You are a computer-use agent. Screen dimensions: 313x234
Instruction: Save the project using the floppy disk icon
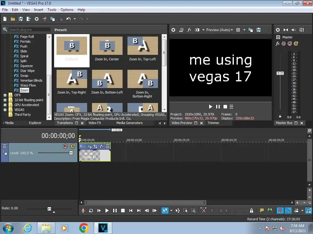click(x=20, y=19)
